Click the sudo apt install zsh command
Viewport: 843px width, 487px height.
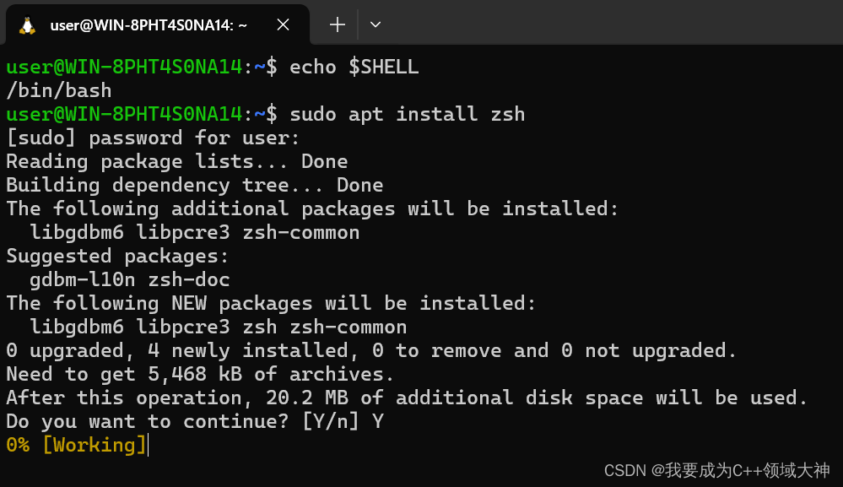click(403, 114)
